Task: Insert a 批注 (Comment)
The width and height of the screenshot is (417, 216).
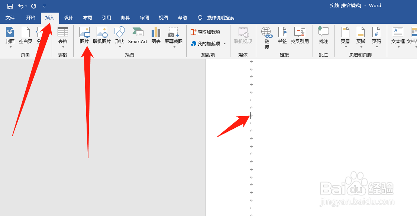Action: click(x=323, y=36)
